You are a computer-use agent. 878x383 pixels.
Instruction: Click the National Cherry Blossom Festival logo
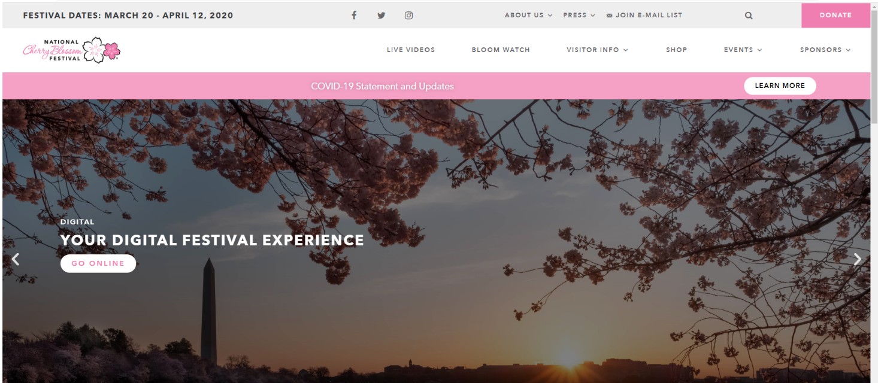point(71,50)
